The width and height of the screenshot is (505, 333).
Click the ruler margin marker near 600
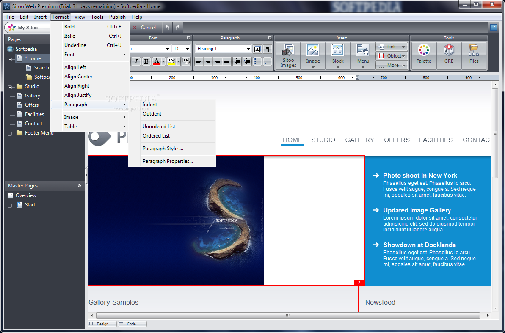357,77
